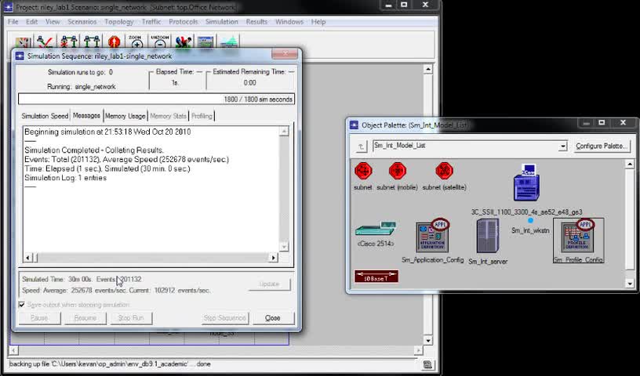The width and height of the screenshot is (640, 376).
Task: Click the palette up-one-level arrow button
Action: (362, 146)
